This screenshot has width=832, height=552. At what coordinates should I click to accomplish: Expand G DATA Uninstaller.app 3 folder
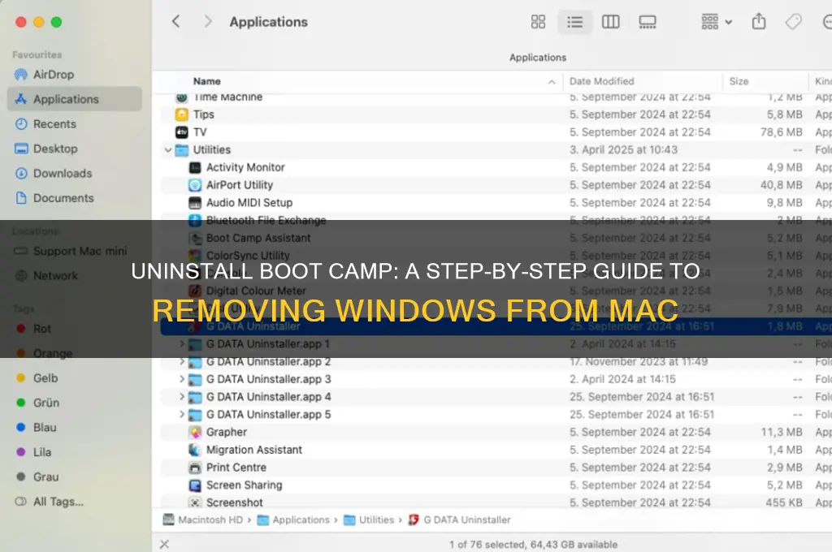(181, 379)
